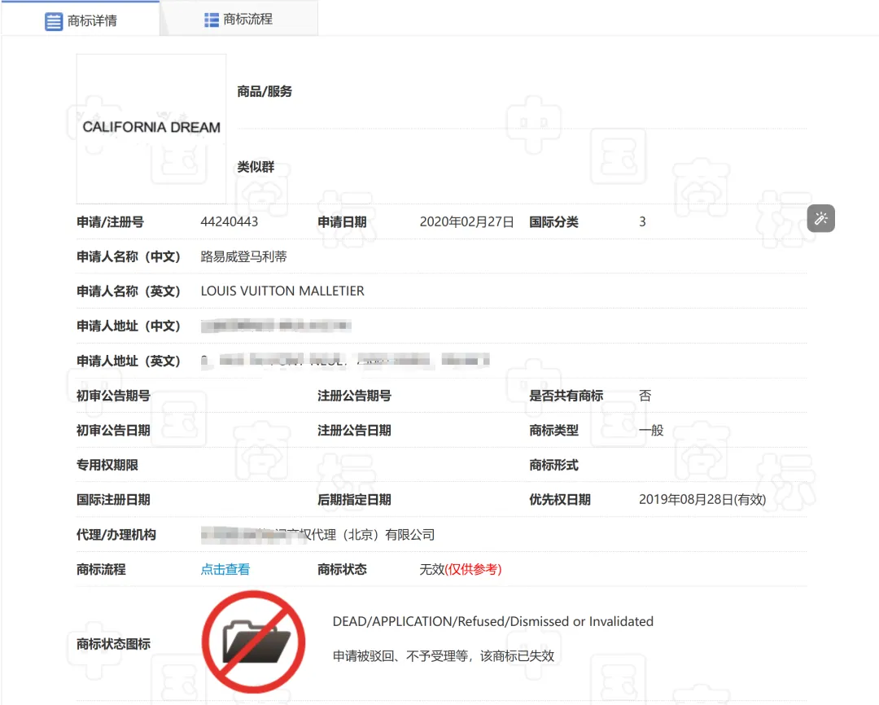Click the CALIFORNIA DREAM trademark image
The image size is (879, 705).
click(x=151, y=129)
